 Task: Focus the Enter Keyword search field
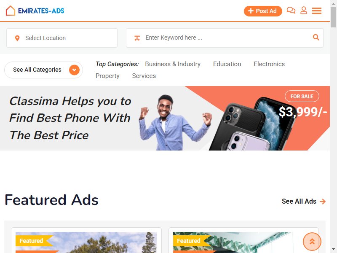coord(225,38)
